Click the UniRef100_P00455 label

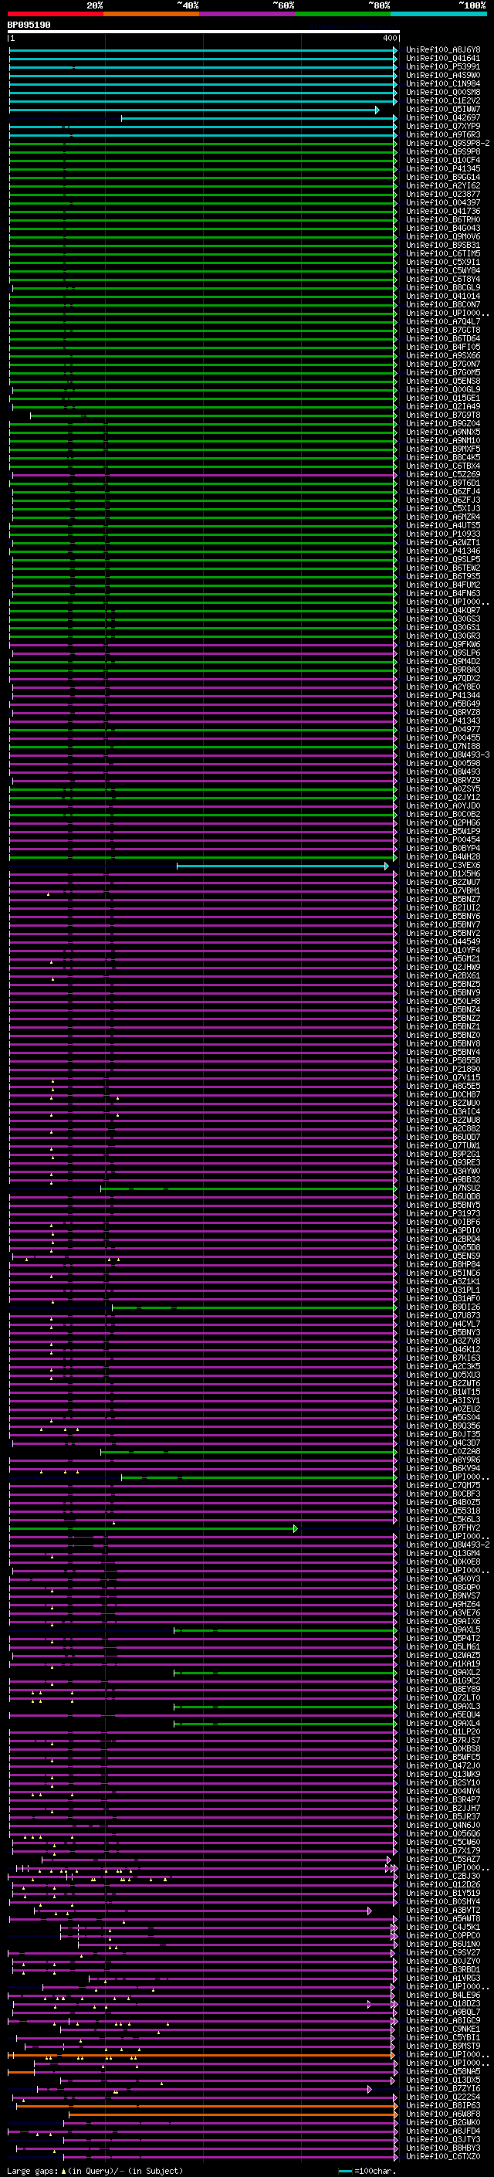pos(442,738)
